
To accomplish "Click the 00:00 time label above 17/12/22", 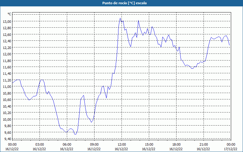I will tap(231, 144).
